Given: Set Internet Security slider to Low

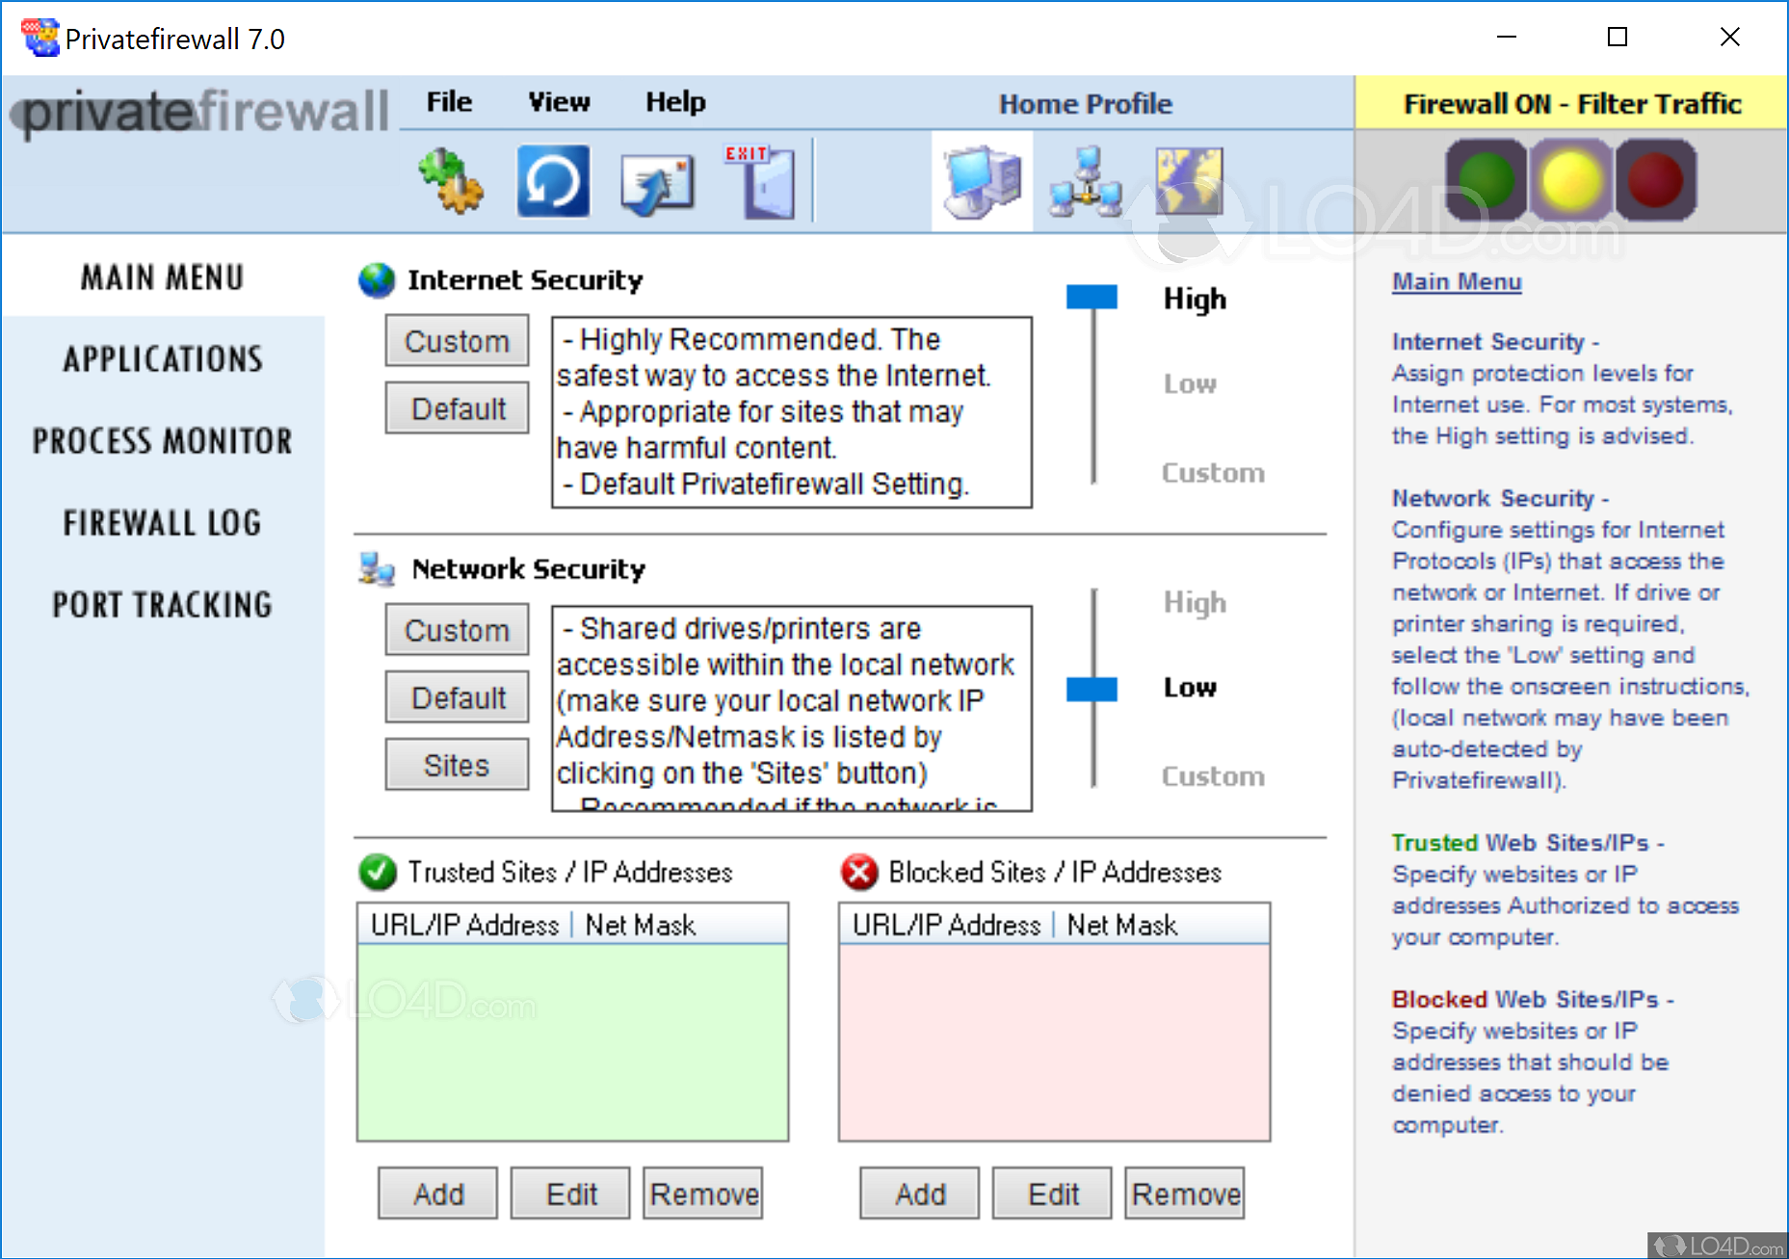Looking at the screenshot, I should (1092, 383).
